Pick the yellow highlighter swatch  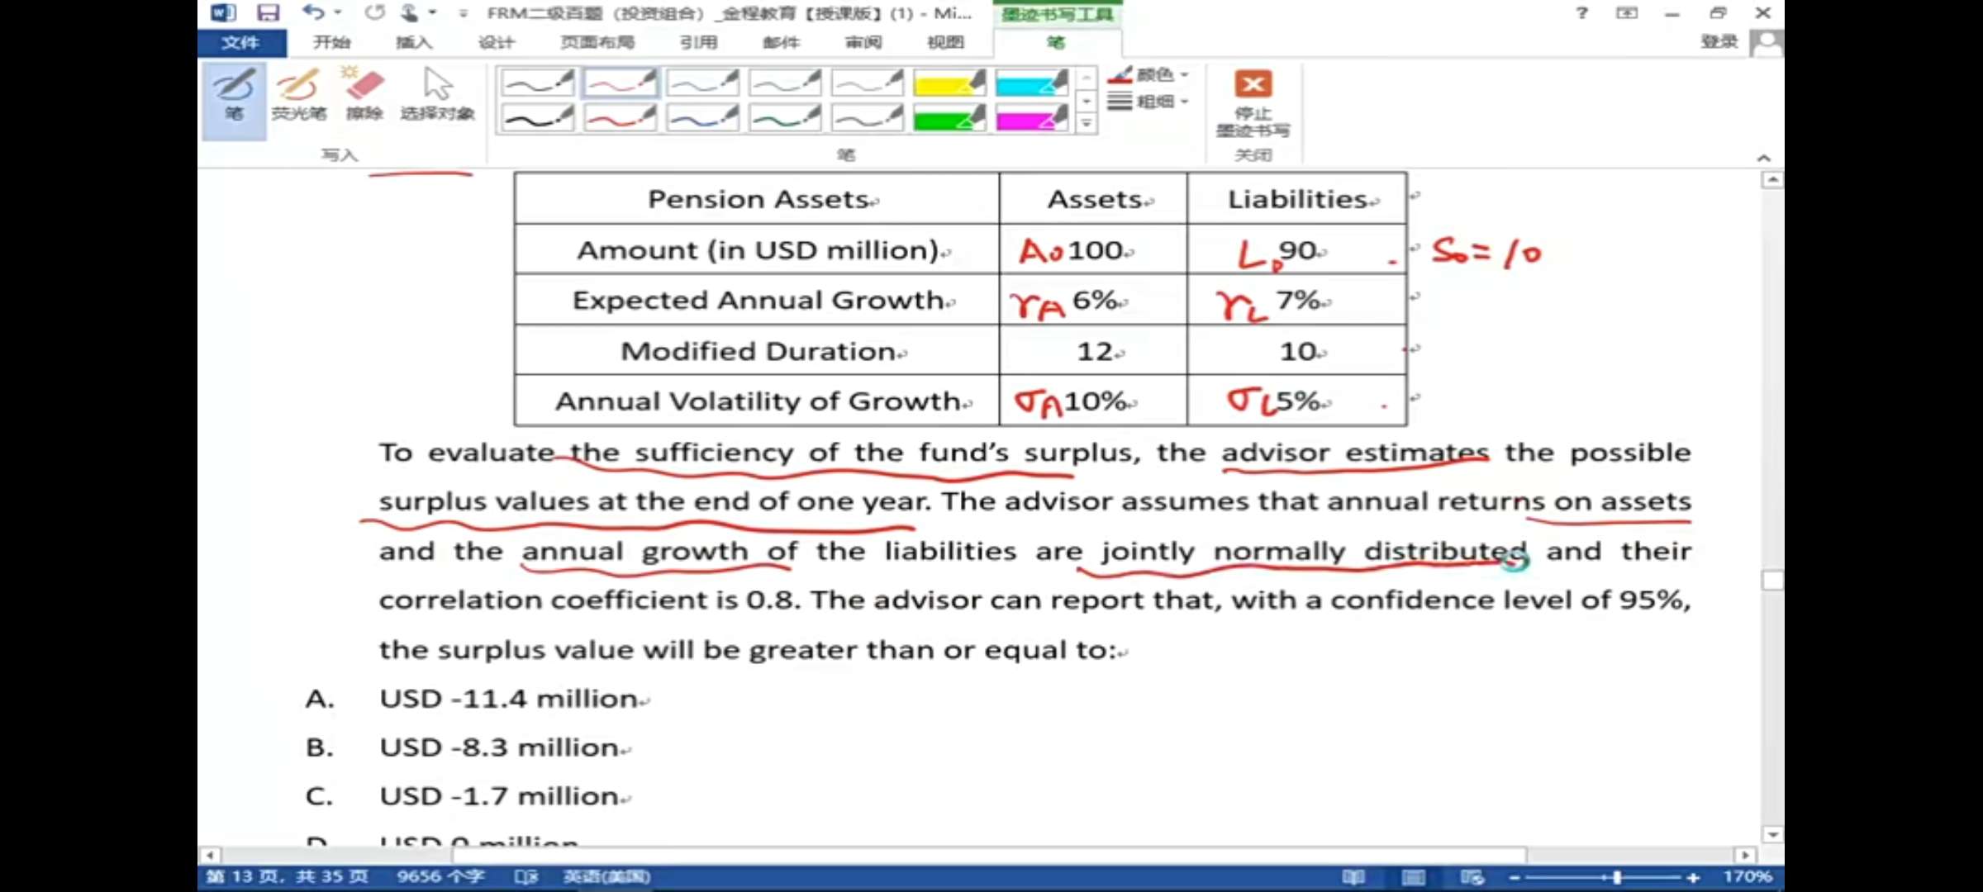point(949,83)
